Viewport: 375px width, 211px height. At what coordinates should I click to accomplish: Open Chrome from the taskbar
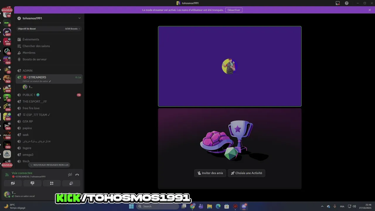click(x=192, y=206)
